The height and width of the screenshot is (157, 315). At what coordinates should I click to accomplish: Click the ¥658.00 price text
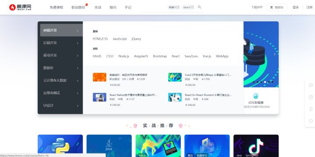click(x=115, y=85)
